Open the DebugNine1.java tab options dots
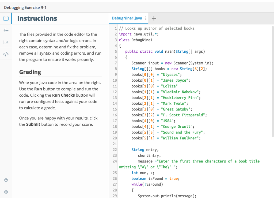 (146, 18)
